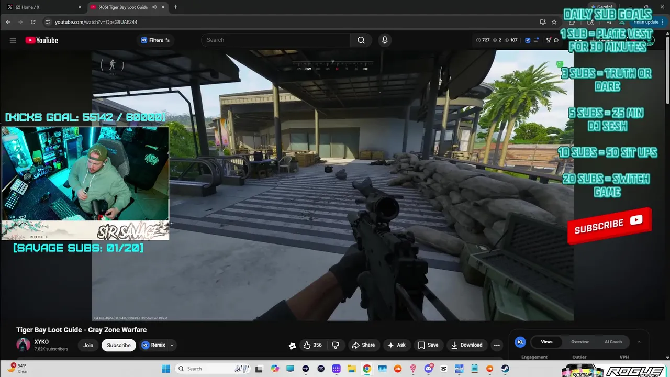Open the vidIQ icon in the stats bar
Viewport: 670px width, 377px height.
pos(528,40)
